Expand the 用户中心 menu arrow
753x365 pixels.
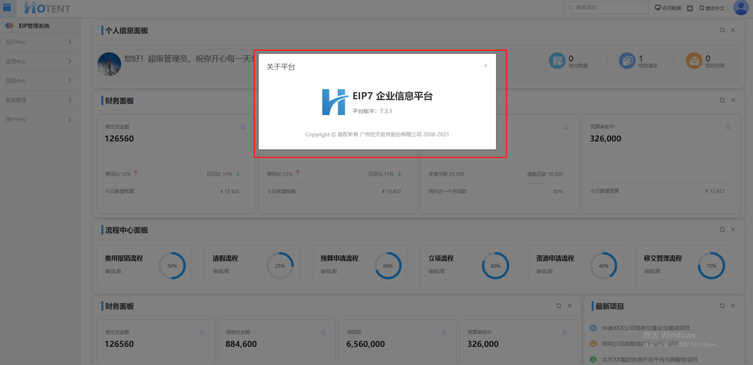(69, 119)
